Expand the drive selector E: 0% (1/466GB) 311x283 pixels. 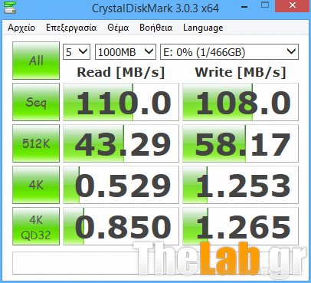[x=229, y=52]
